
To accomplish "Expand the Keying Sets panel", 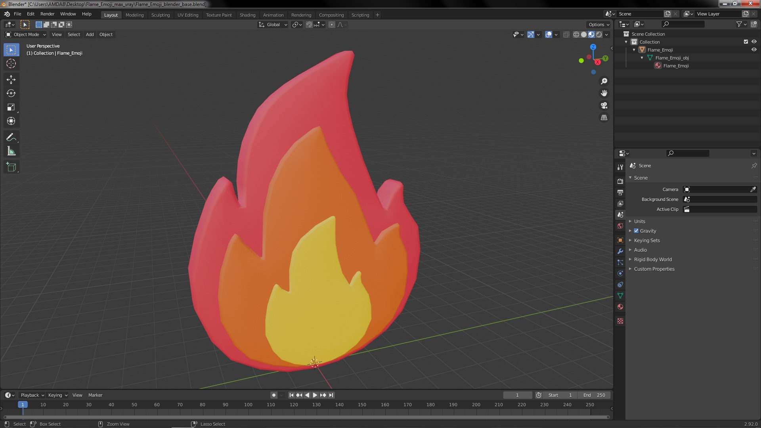I will pos(646,240).
